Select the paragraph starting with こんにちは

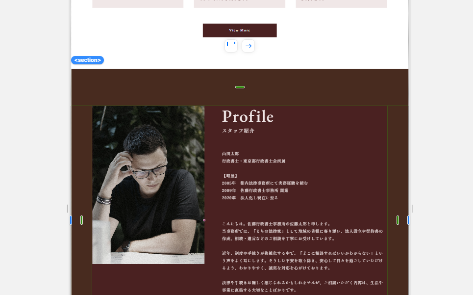click(302, 231)
